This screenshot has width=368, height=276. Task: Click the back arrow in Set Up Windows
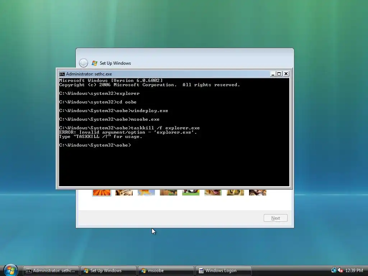click(83, 63)
